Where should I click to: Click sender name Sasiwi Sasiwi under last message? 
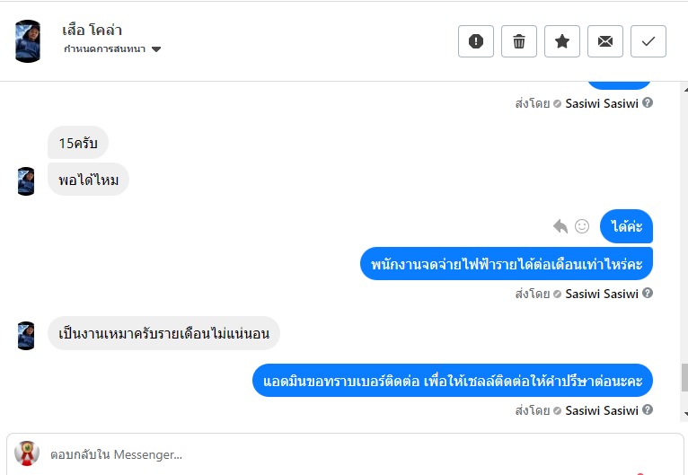(x=602, y=410)
